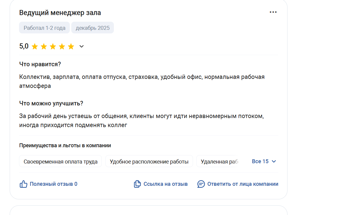344x215 pixels.
Task: Select 'Своевременная оплата труда' tag
Action: tap(60, 162)
